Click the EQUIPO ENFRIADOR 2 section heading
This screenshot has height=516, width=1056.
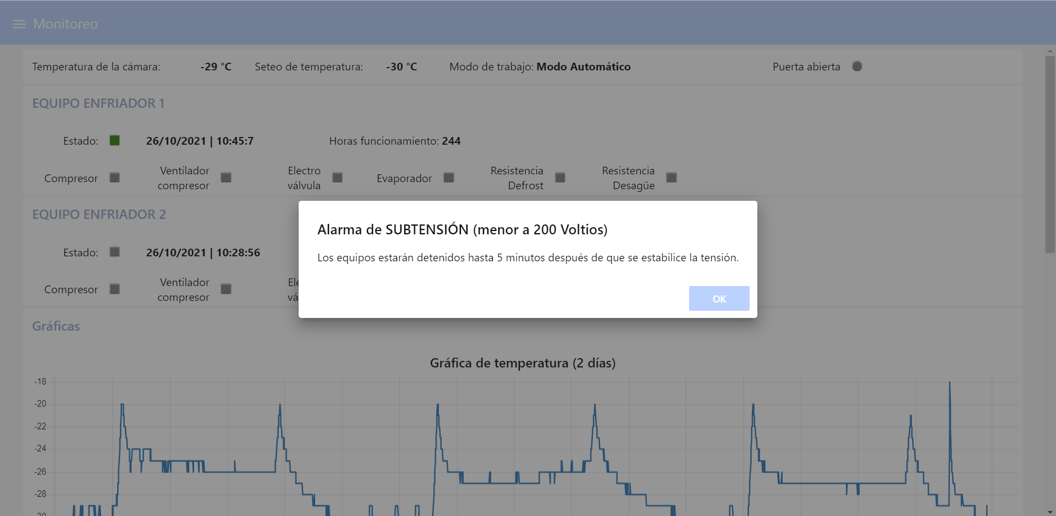click(x=99, y=215)
